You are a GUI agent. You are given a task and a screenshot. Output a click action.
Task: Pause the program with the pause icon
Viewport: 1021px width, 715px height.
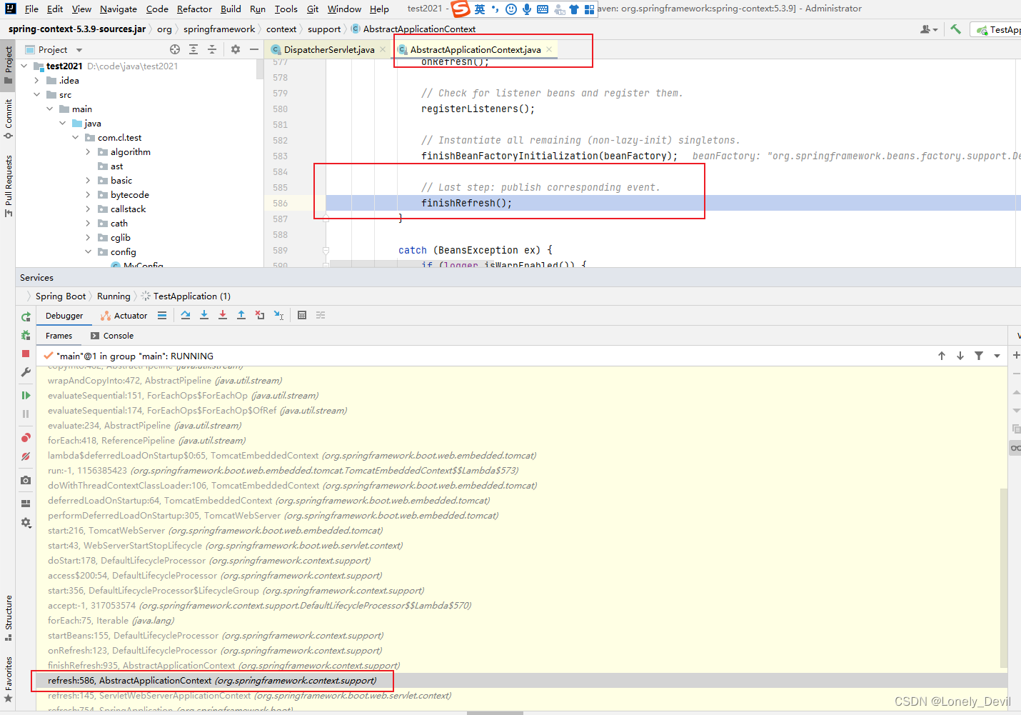click(x=26, y=414)
